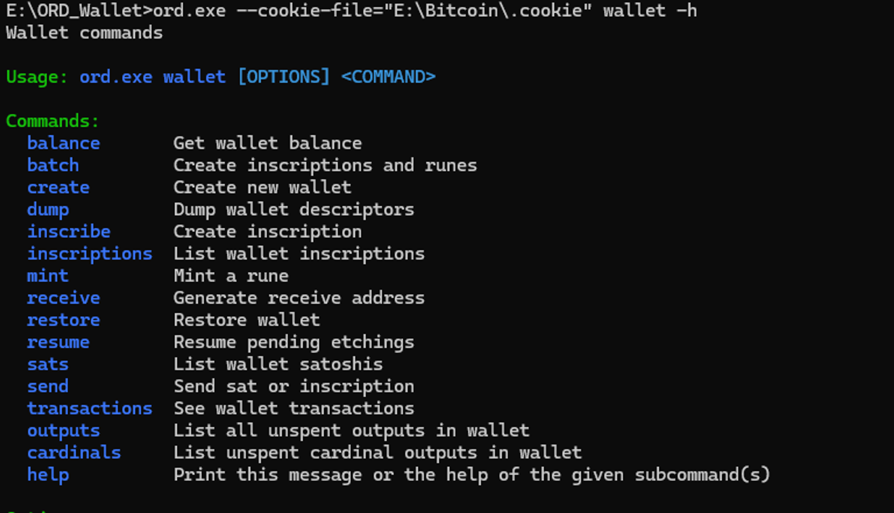The image size is (894, 513).
Task: Select the receive command to generate address
Action: coord(64,298)
